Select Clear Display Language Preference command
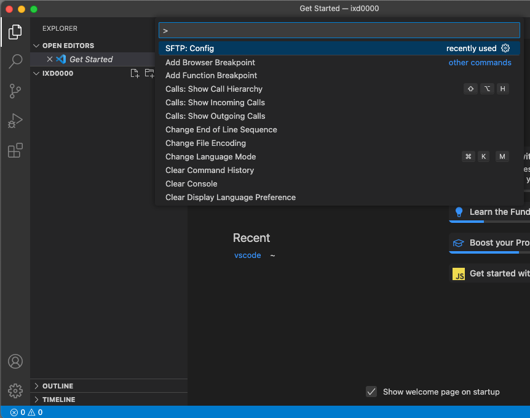Viewport: 530px width, 418px height. pos(339,198)
